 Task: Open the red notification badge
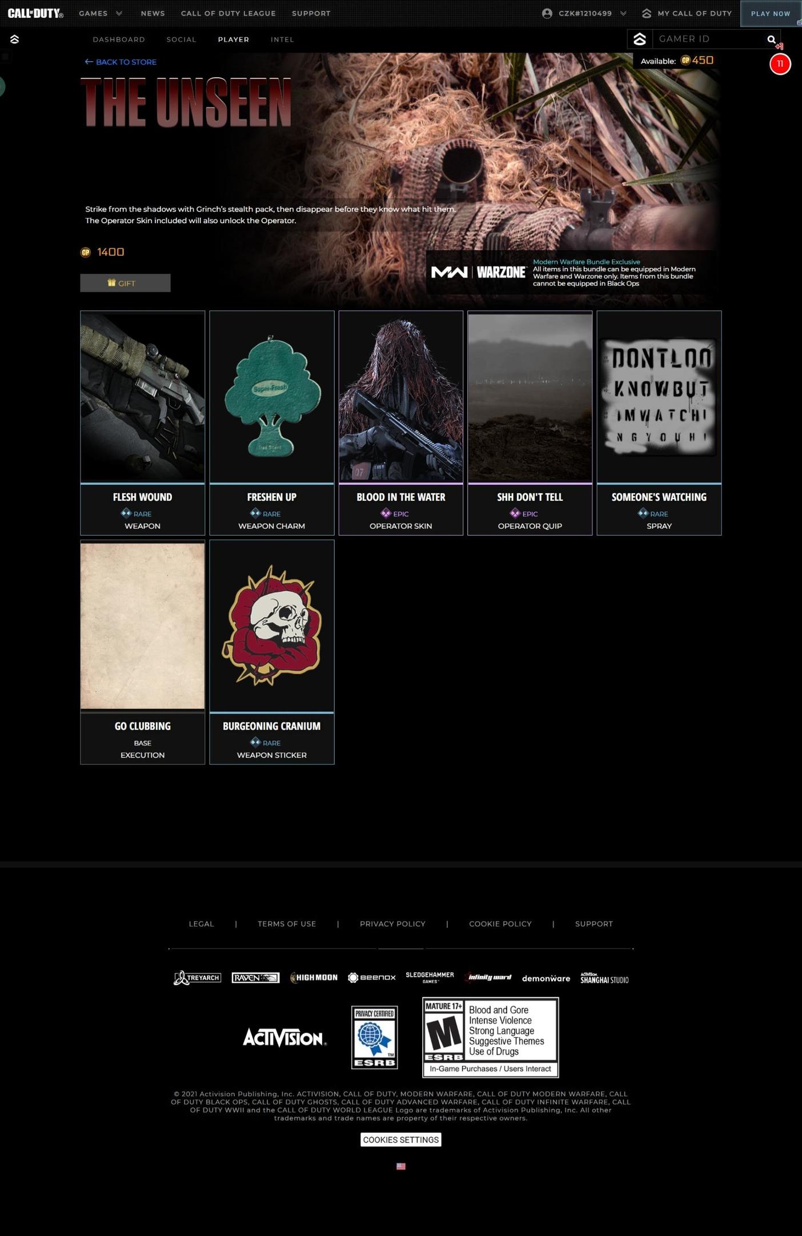pyautogui.click(x=780, y=64)
